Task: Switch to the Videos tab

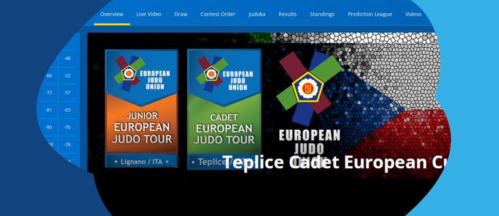Action: point(413,14)
